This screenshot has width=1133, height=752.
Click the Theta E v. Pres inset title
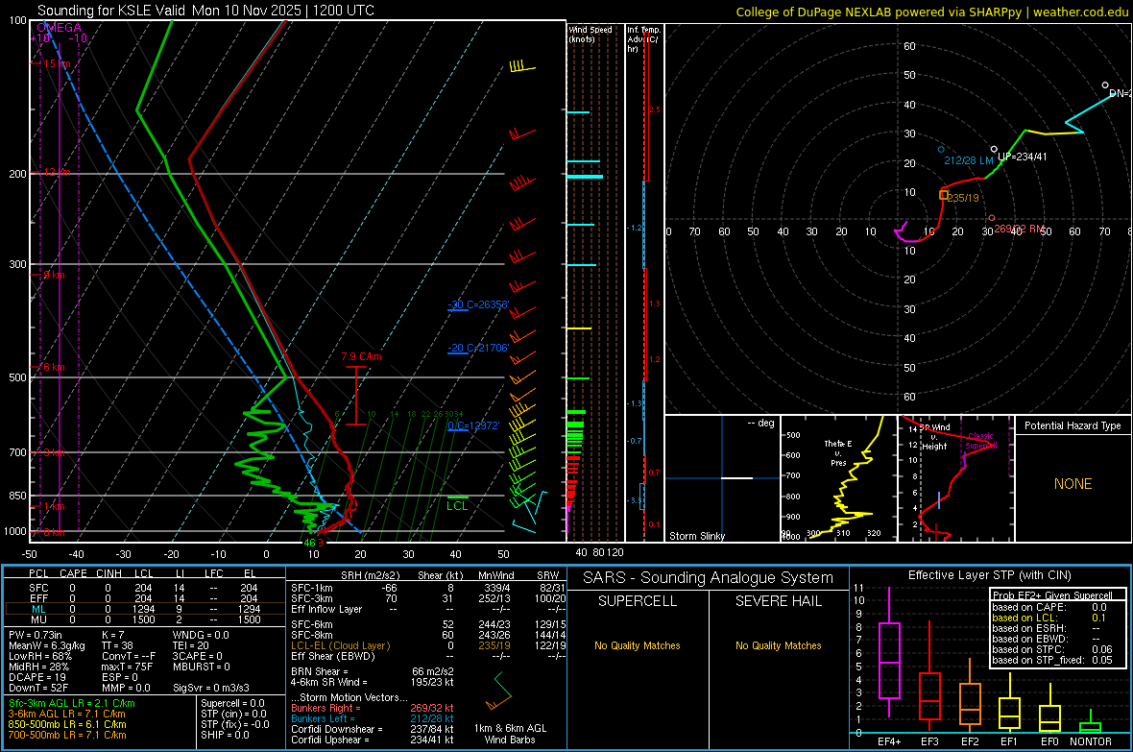838,452
